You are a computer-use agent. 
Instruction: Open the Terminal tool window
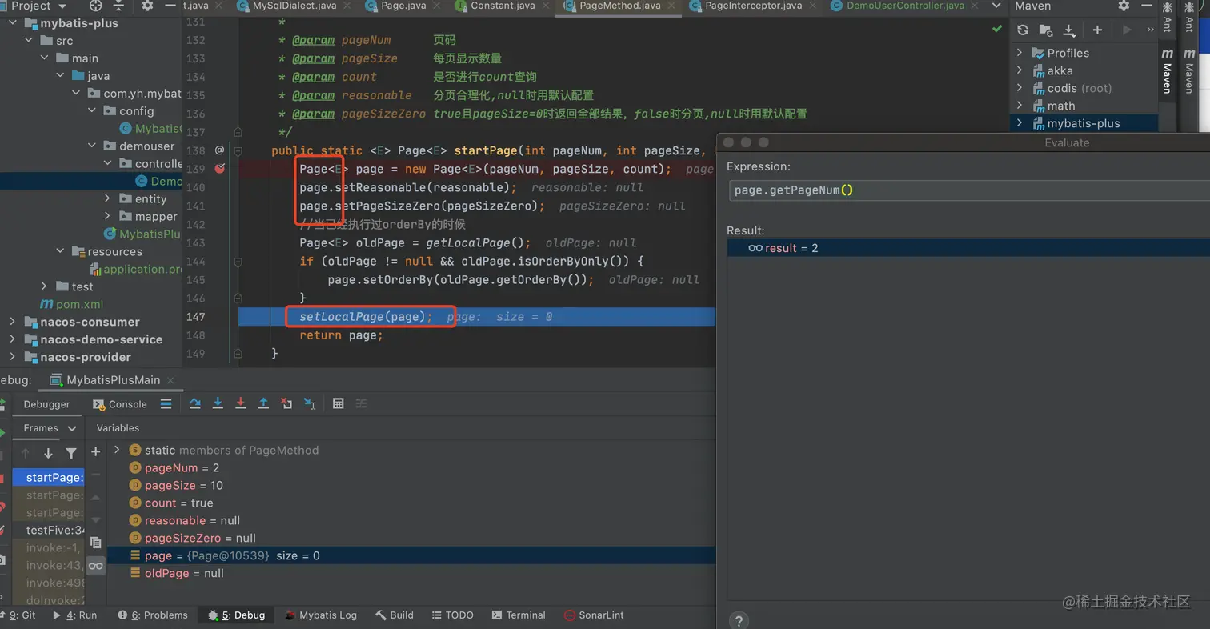(519, 615)
